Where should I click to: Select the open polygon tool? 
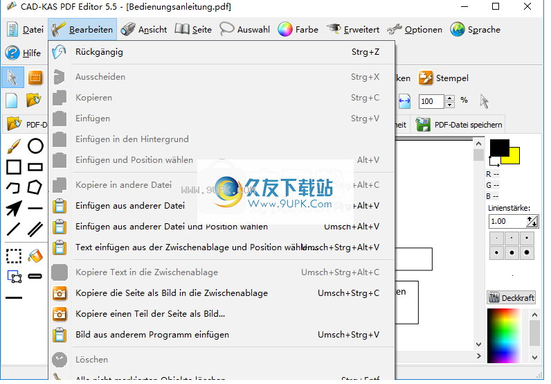tap(14, 188)
